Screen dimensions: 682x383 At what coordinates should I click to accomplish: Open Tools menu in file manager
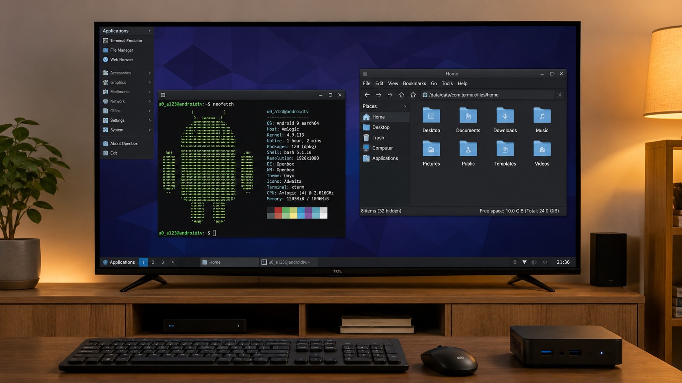click(x=447, y=83)
